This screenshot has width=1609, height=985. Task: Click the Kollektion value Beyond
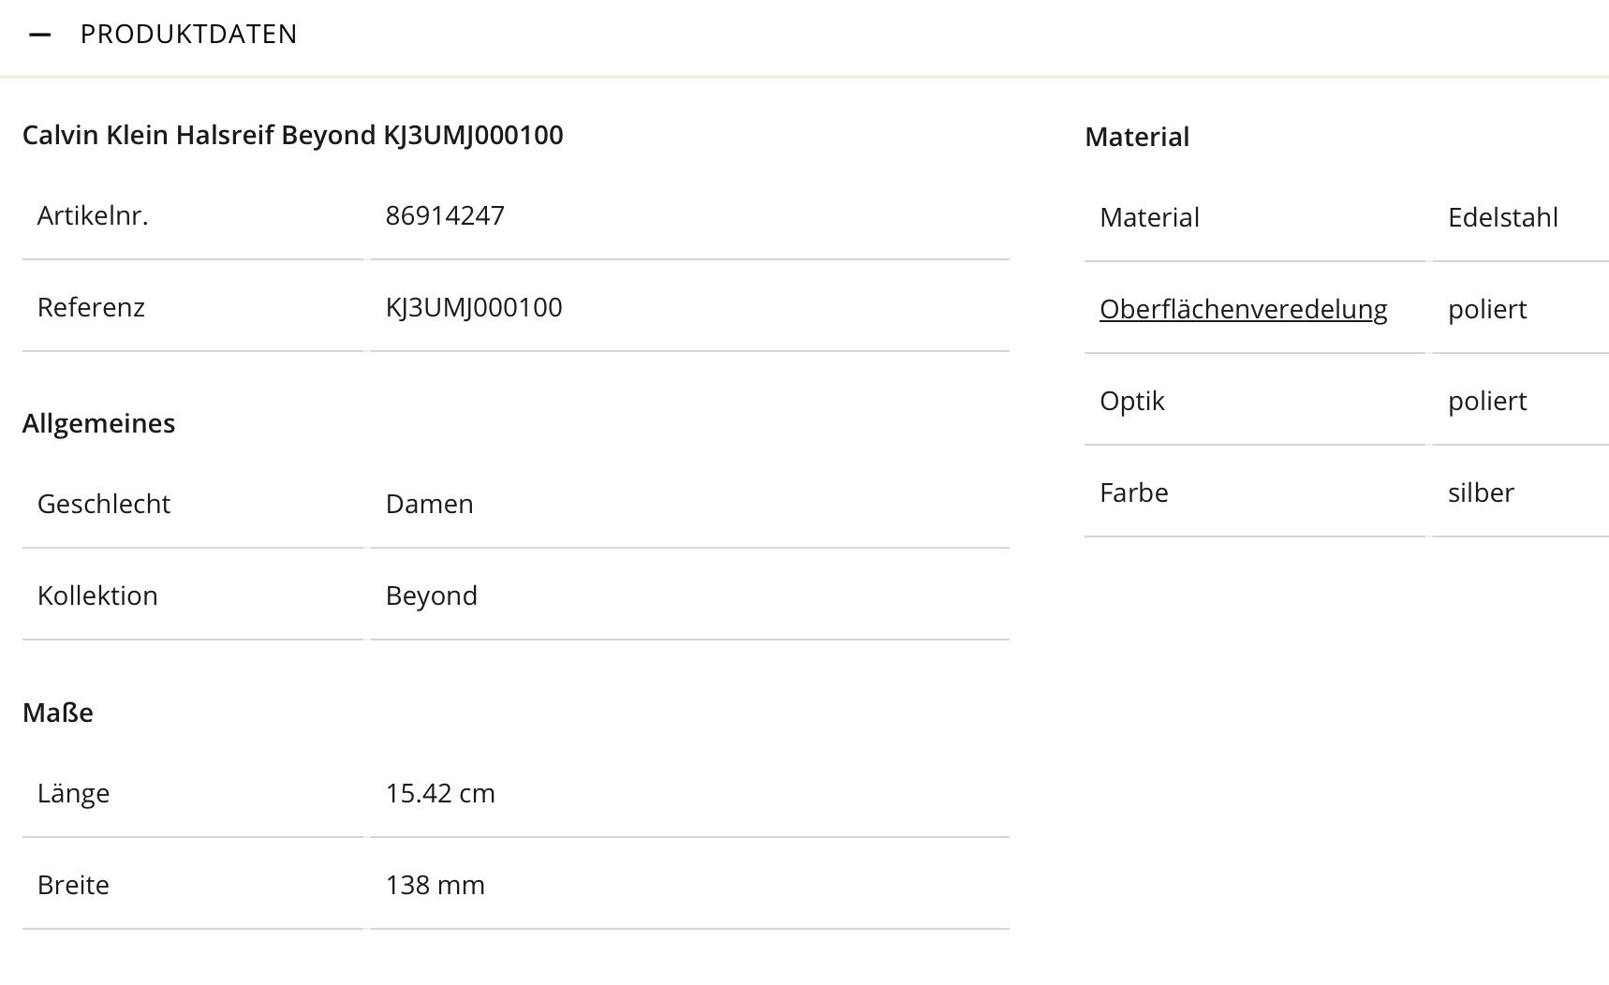click(431, 595)
